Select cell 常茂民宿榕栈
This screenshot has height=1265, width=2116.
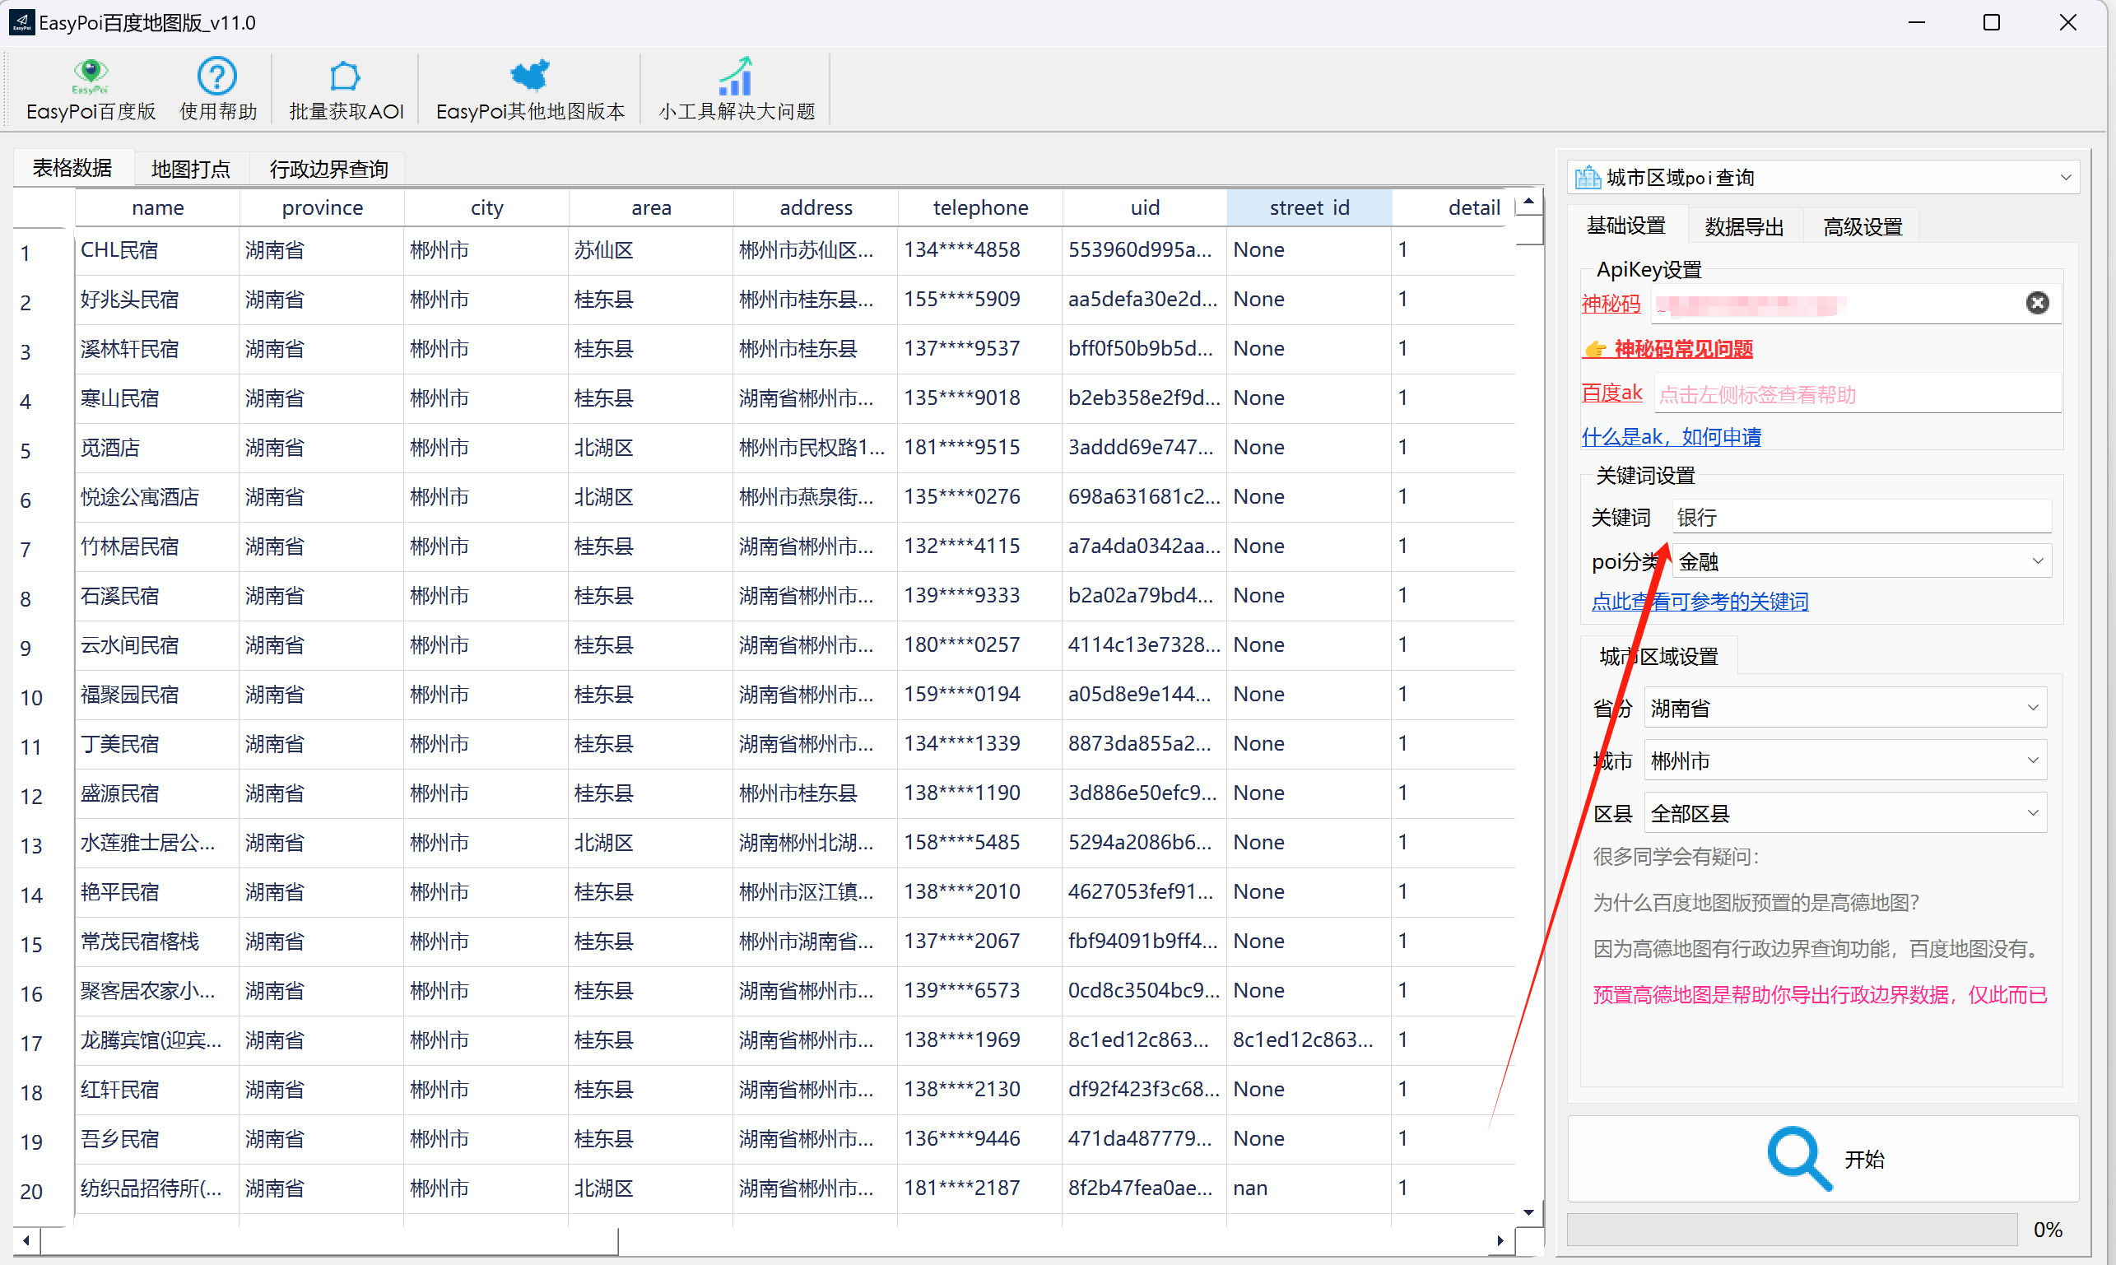pyautogui.click(x=158, y=941)
